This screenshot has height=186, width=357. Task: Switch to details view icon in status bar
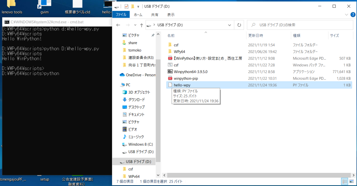pos(345,181)
